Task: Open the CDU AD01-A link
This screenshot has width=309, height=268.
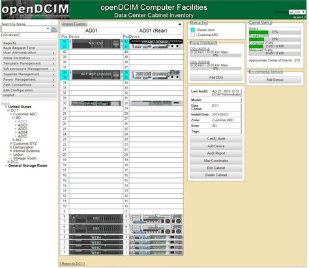Action: (199, 49)
